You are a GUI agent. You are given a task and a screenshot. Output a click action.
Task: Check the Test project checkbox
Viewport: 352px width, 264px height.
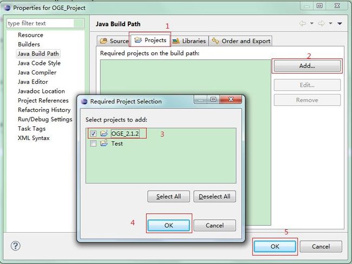pyautogui.click(x=93, y=144)
